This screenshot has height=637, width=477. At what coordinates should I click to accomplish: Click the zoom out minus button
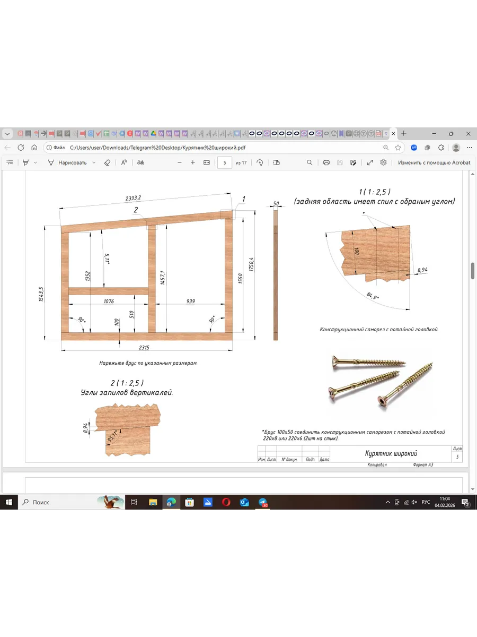(x=180, y=162)
